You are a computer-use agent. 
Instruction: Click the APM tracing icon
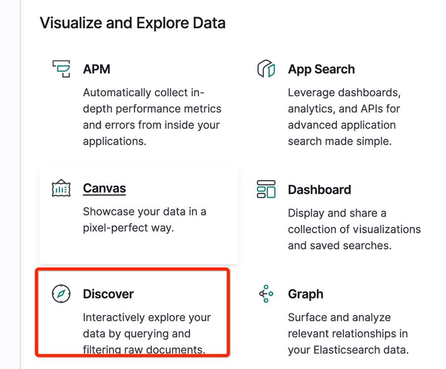coord(61,69)
